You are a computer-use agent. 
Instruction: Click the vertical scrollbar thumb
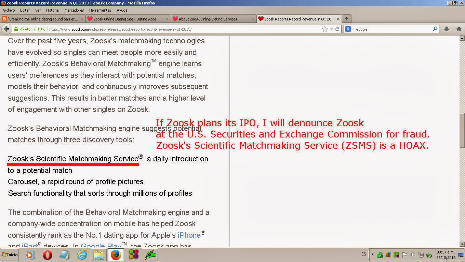[462, 130]
